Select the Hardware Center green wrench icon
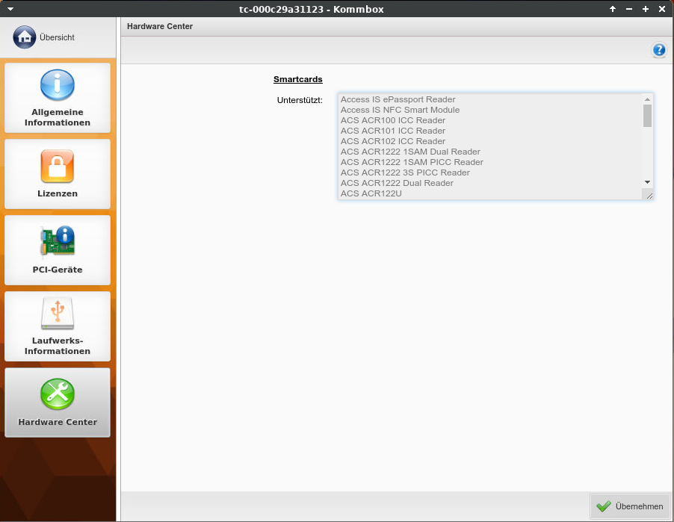 point(58,394)
